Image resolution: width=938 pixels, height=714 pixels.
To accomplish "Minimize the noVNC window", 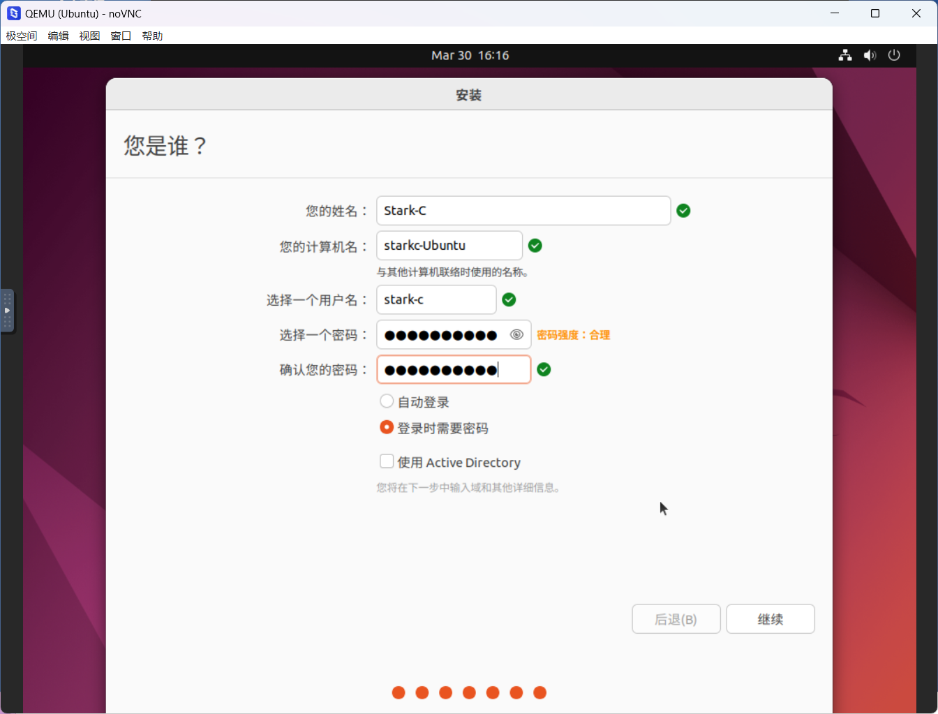I will coord(835,13).
